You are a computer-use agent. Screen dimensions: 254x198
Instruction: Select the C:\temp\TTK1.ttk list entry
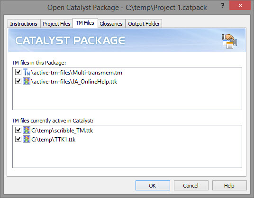[54, 140]
